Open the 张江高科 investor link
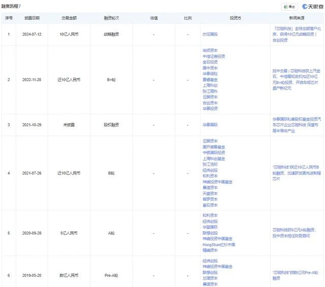 (210, 91)
